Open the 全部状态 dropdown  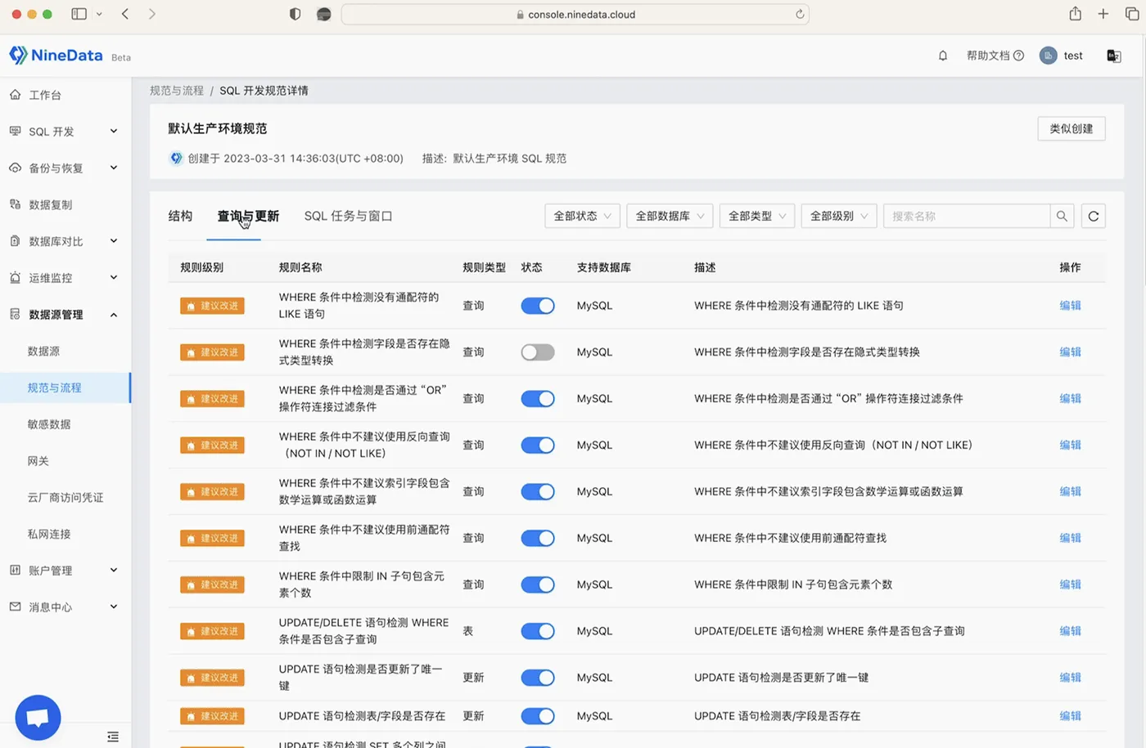pyautogui.click(x=582, y=216)
